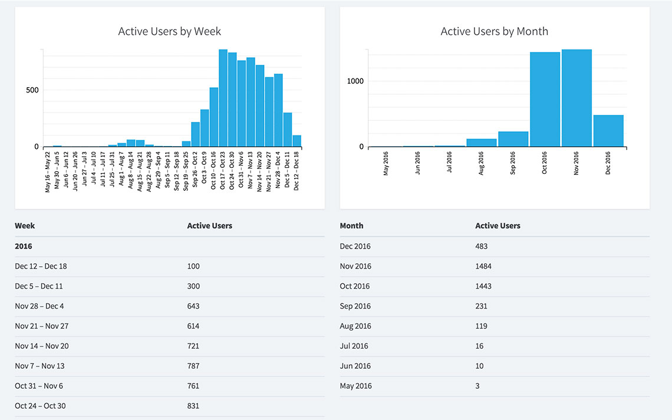Image resolution: width=672 pixels, height=420 pixels.
Task: Click the Sep 26 – Oct 2 weekly bar
Action: point(196,135)
